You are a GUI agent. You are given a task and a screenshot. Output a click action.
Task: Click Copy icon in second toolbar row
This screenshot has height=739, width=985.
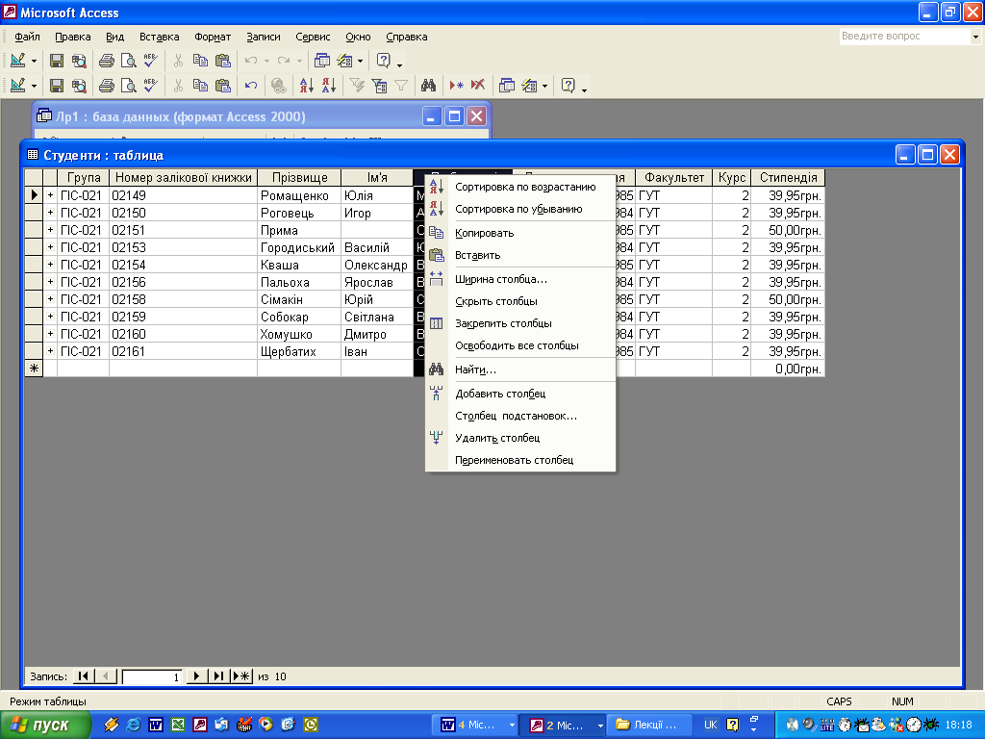coord(200,85)
